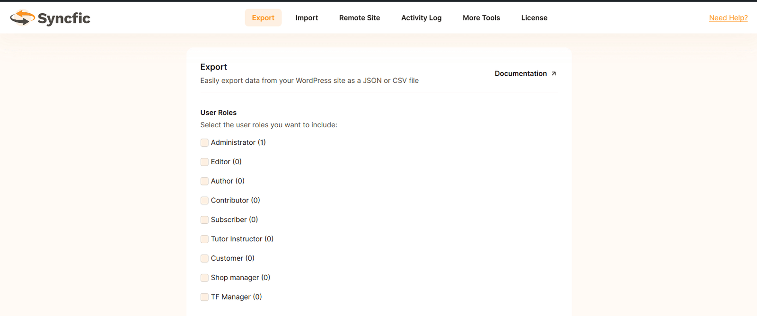Click the Syncfic logo icon
Image resolution: width=757 pixels, height=316 pixels.
[22, 18]
